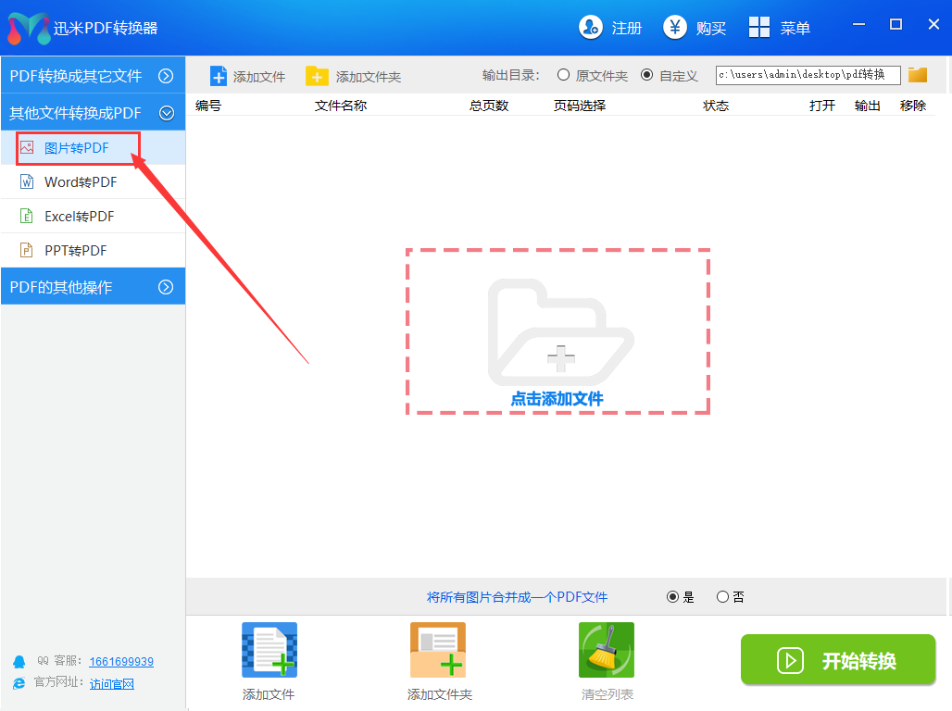The height and width of the screenshot is (711, 952).
Task: Select the original folder output radio button
Action: coord(563,75)
